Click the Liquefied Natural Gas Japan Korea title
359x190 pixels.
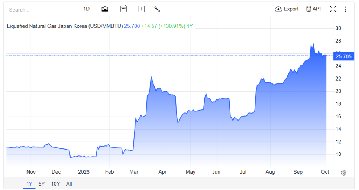point(65,26)
